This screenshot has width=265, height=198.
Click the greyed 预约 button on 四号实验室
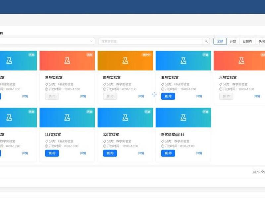(110, 96)
